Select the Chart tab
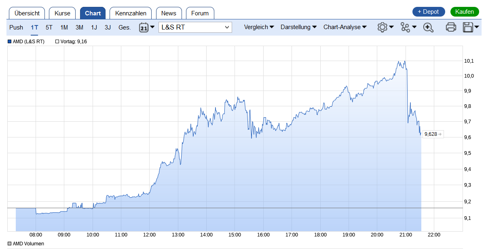484x249 pixels. [x=93, y=13]
